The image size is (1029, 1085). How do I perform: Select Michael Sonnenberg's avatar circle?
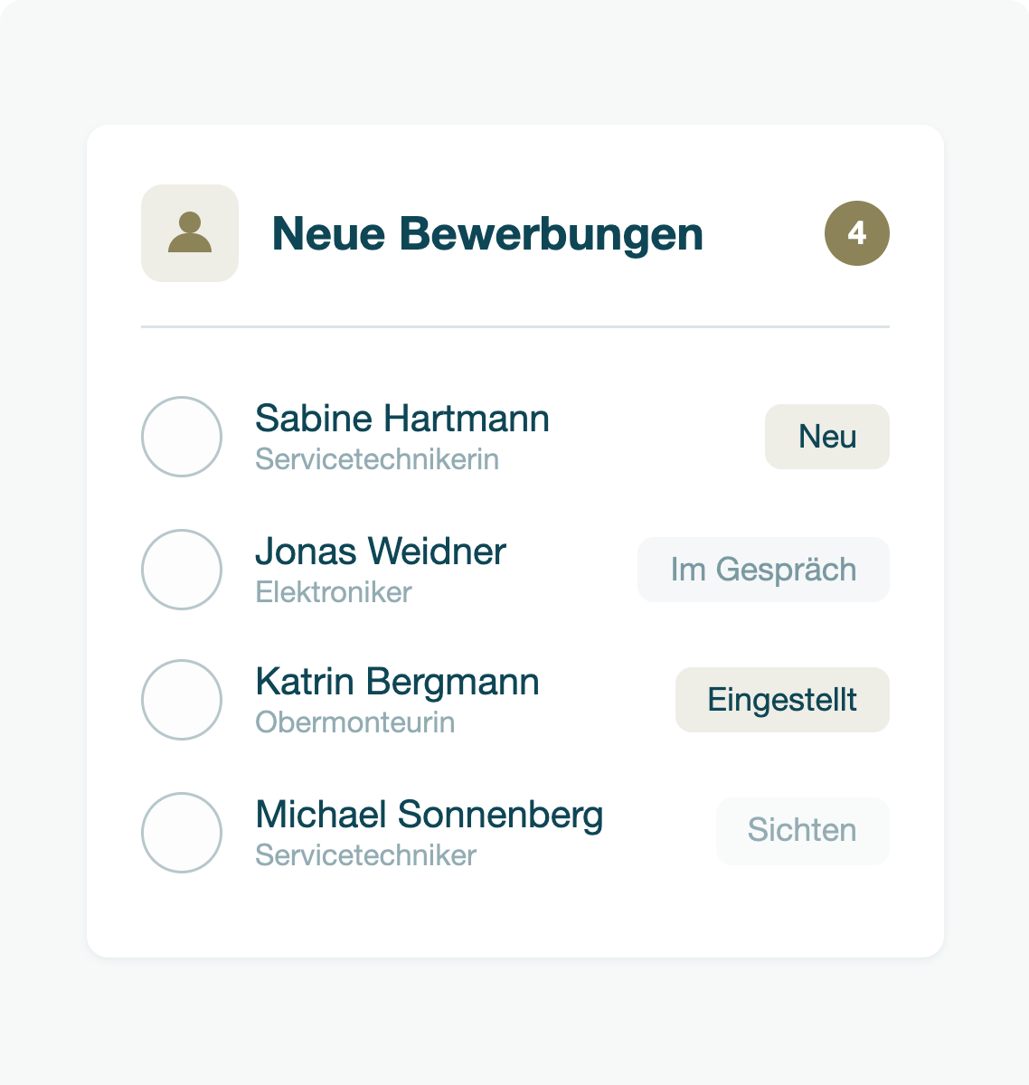click(x=182, y=833)
